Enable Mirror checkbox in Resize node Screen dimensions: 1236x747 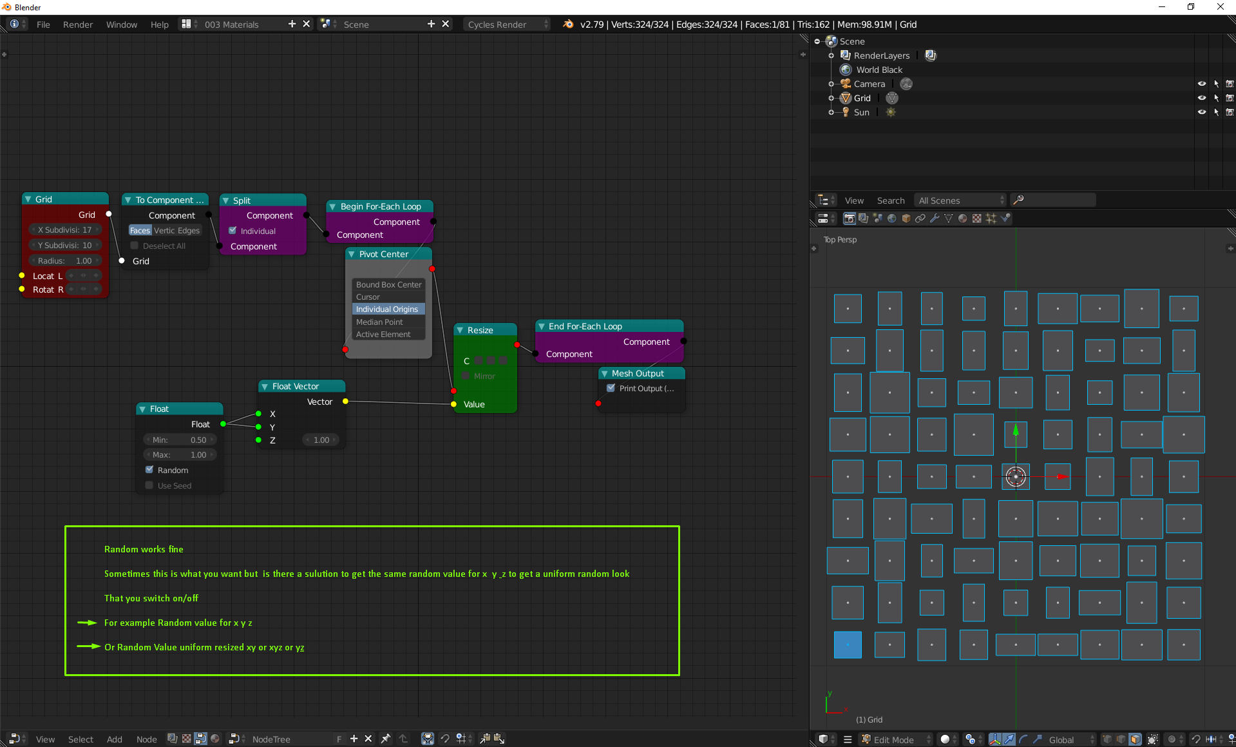coord(466,376)
